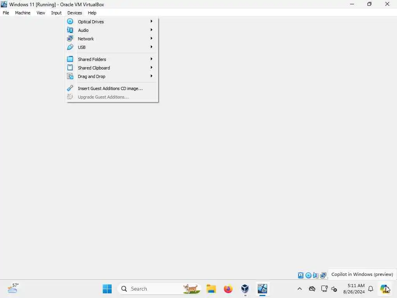Open the notifications bell
The height and width of the screenshot is (298, 397).
tap(371, 289)
